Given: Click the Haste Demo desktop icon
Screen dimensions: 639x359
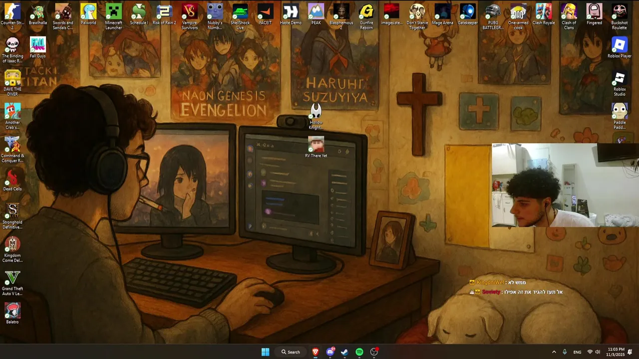Looking at the screenshot, I should (291, 14).
